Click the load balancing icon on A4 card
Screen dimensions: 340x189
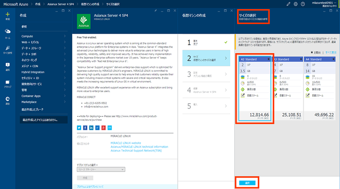point(307,90)
